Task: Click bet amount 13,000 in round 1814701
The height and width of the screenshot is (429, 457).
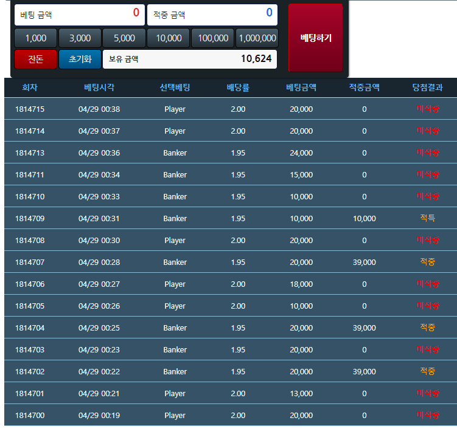Action: point(301,394)
